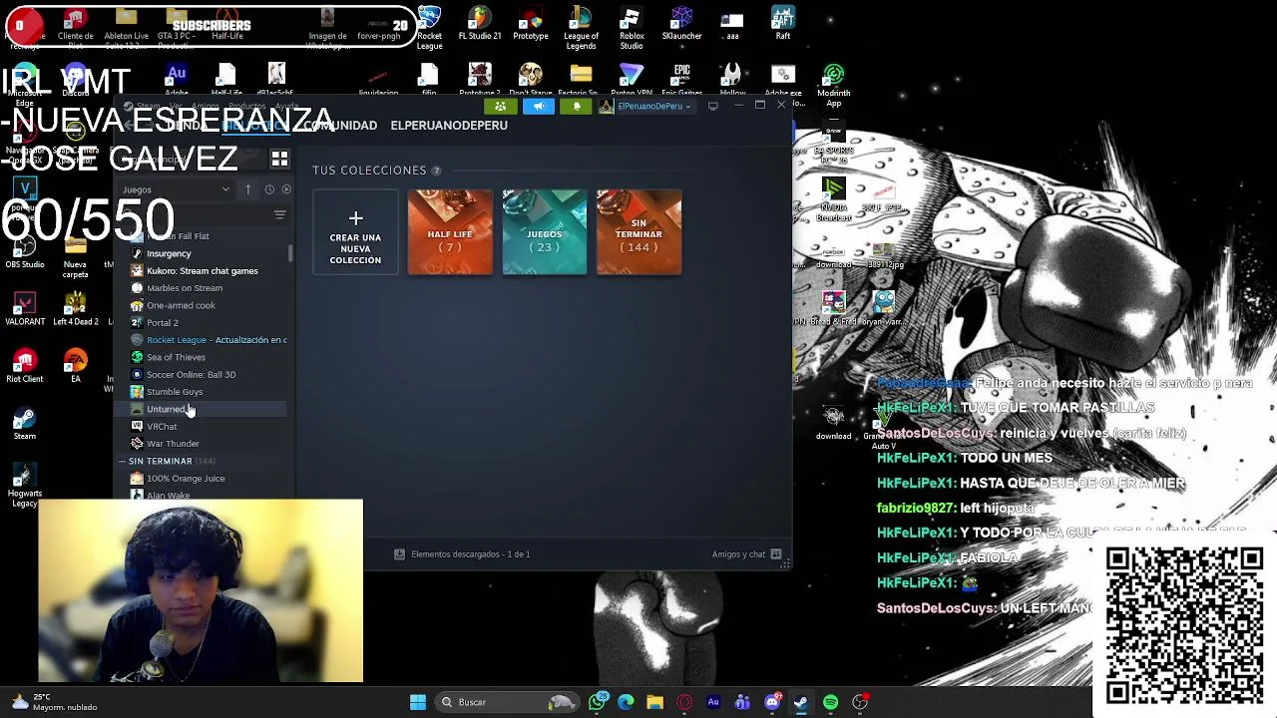The width and height of the screenshot is (1277, 718).
Task: Open downloads status Elementos descargados
Action: point(462,554)
